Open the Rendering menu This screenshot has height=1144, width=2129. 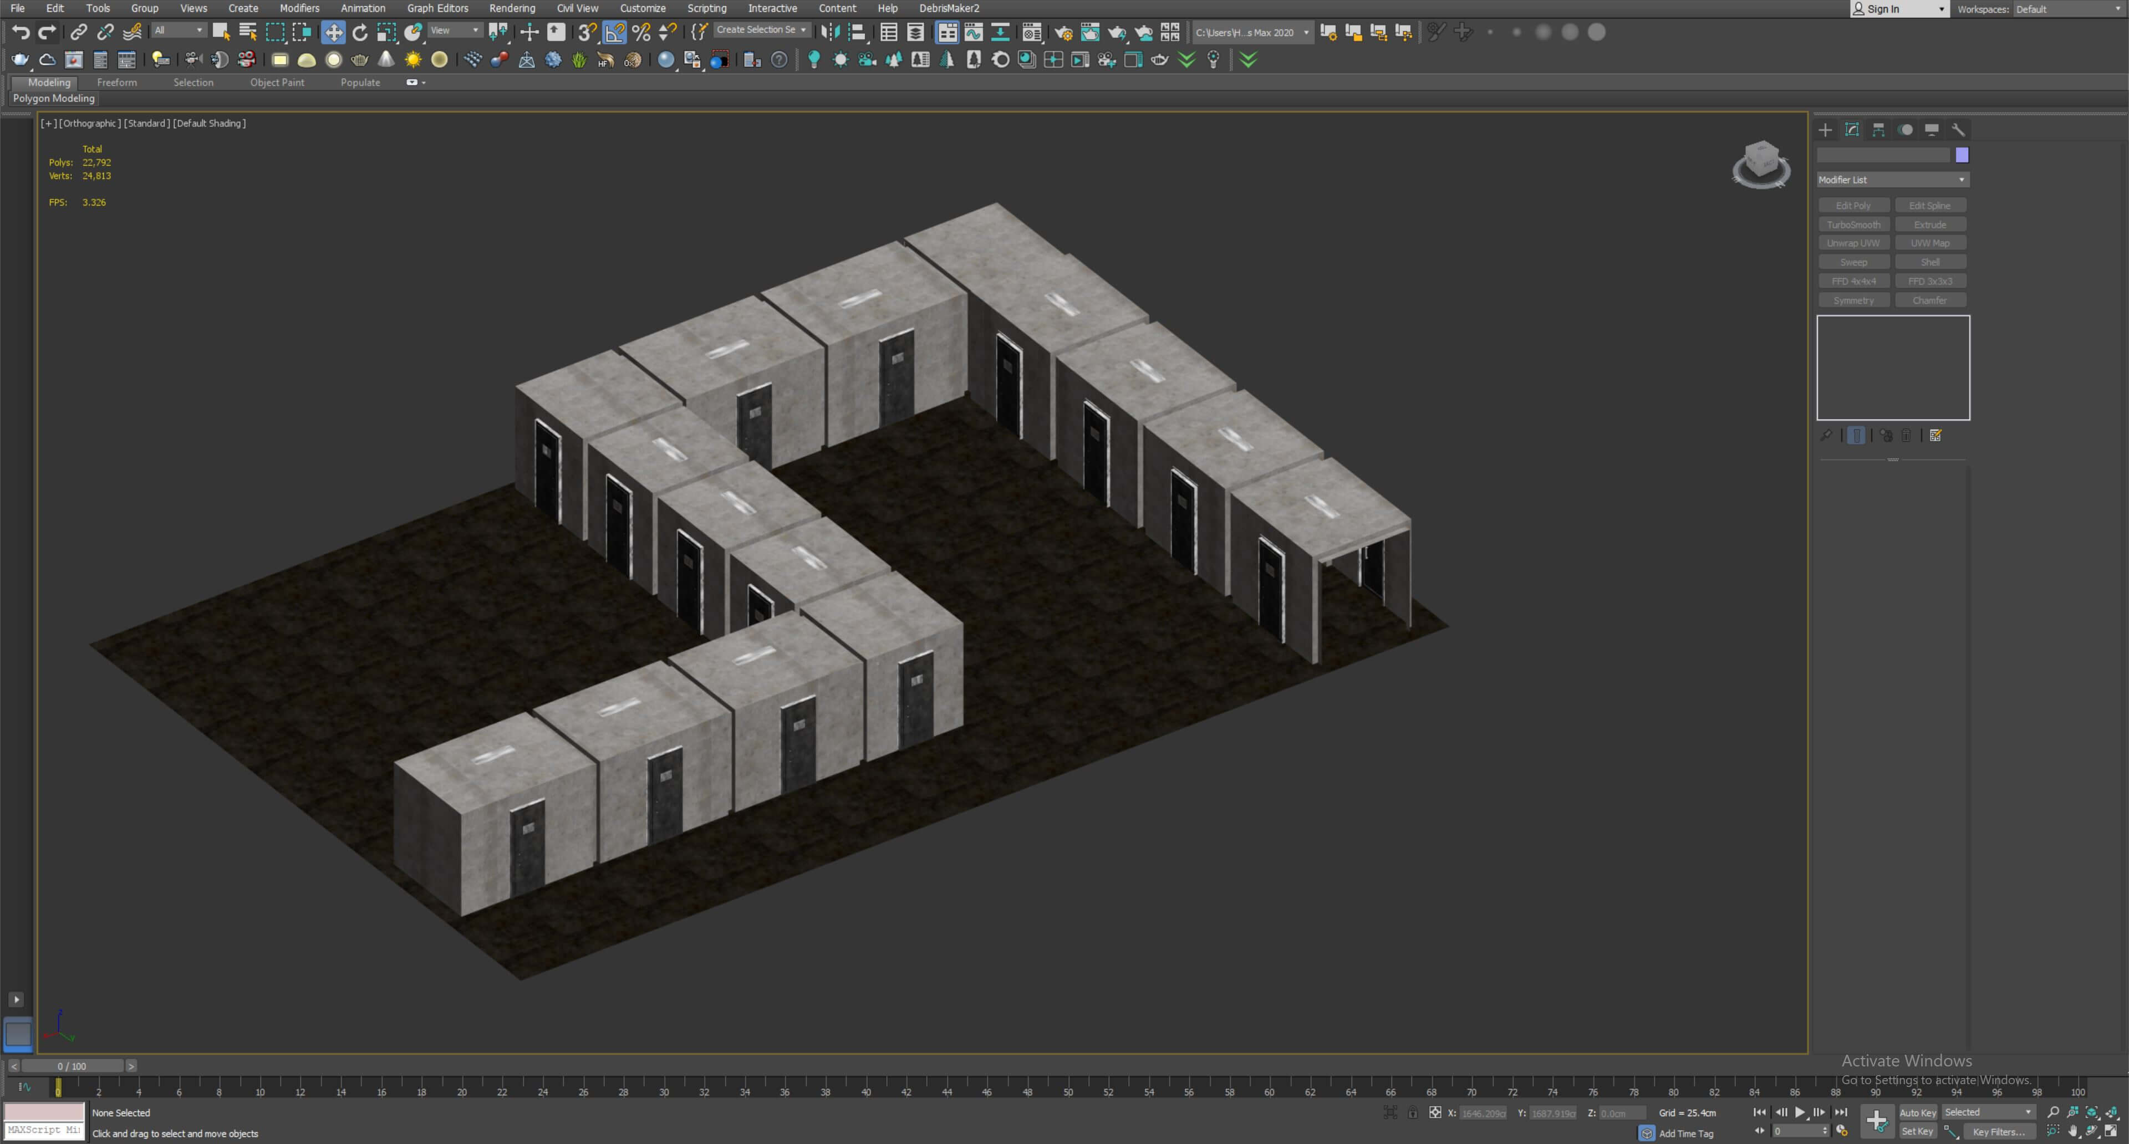(512, 8)
